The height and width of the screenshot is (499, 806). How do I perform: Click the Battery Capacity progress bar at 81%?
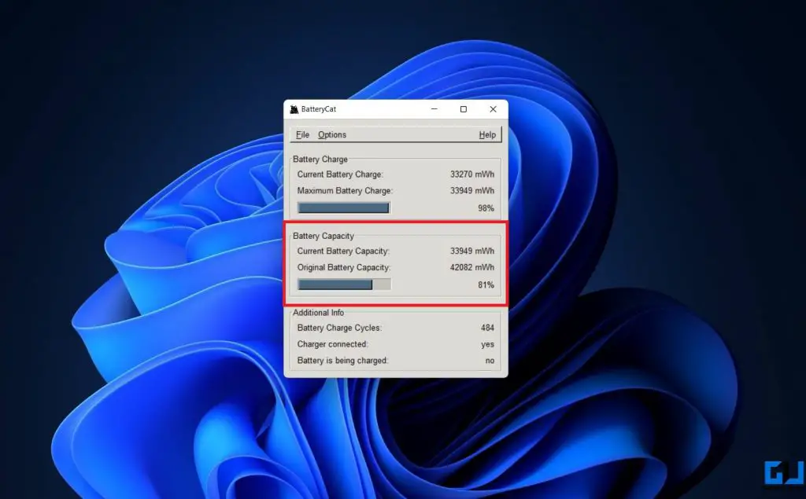point(342,284)
